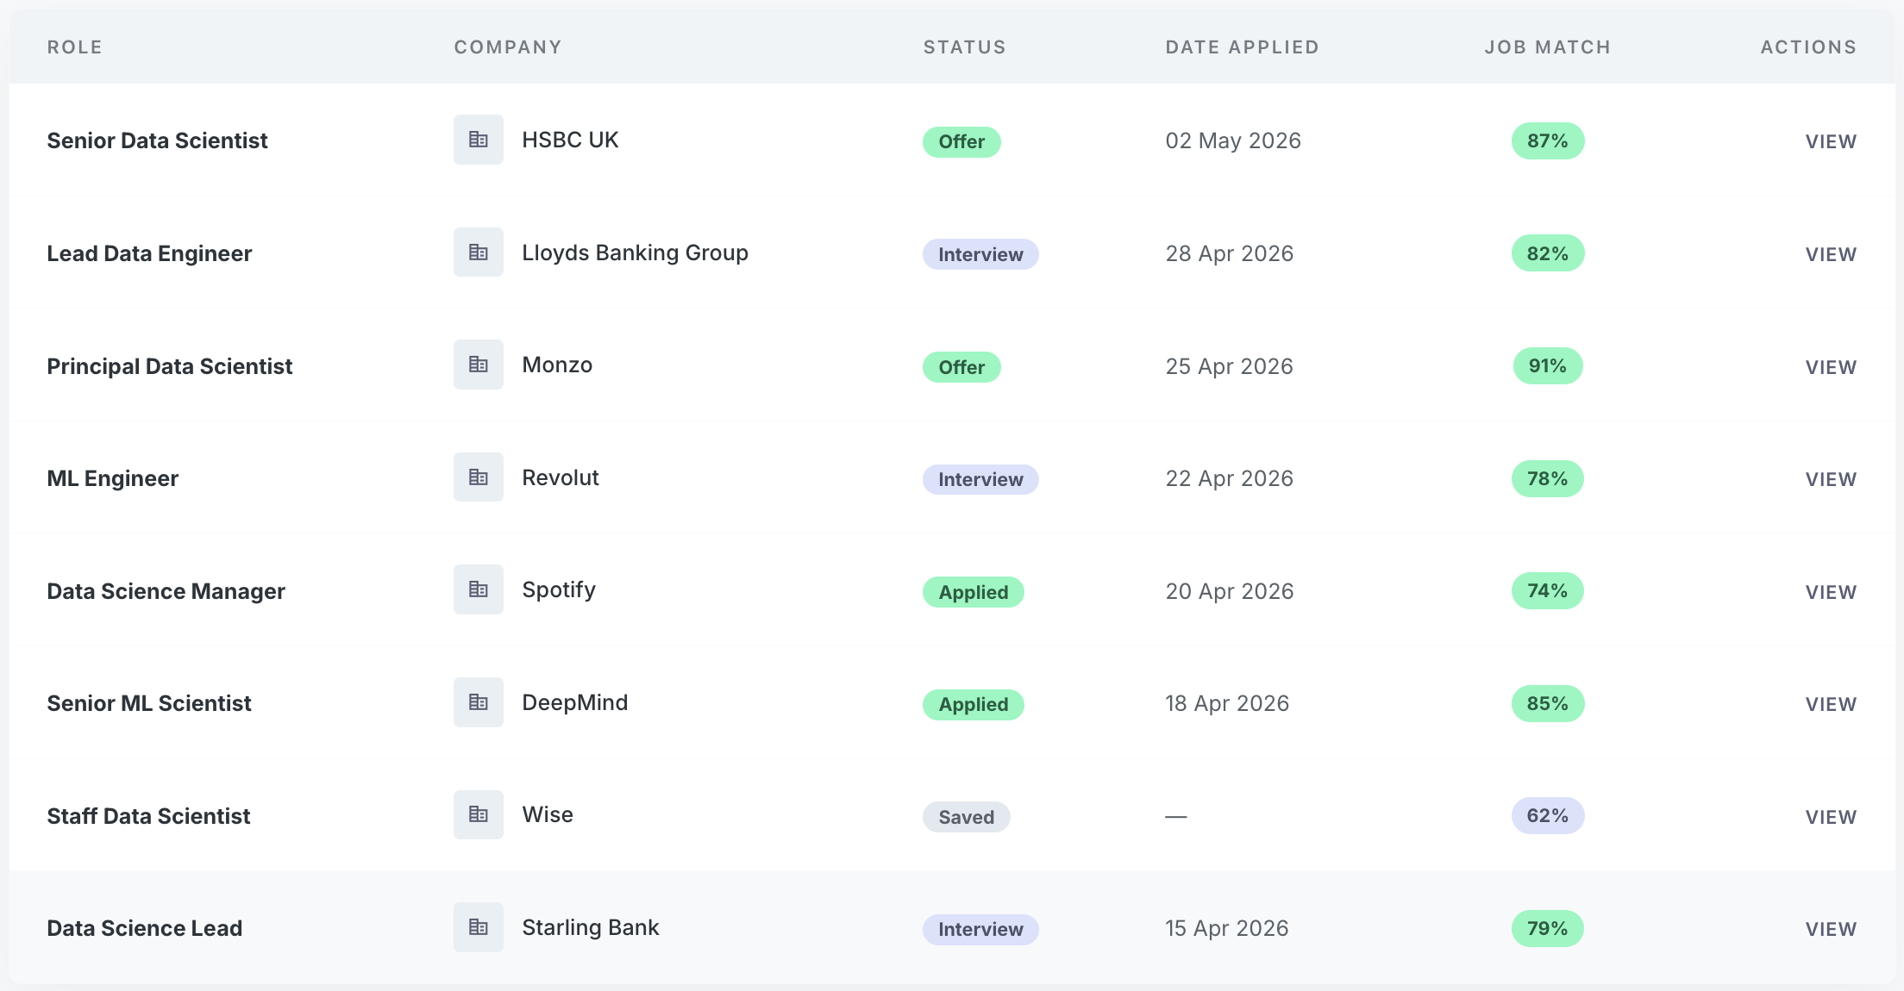Click the Spotify company building icon
Screen dimensions: 1904x991
[479, 589]
